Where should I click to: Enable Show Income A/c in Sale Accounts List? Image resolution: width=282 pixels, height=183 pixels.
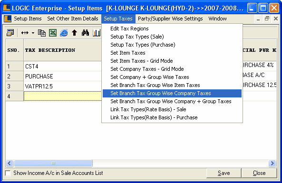8,173
